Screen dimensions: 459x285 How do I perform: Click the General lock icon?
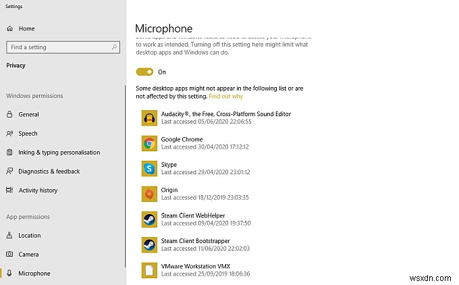9,114
